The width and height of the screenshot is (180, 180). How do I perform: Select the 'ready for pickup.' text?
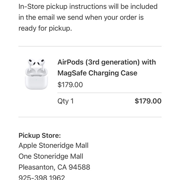tap(45, 28)
